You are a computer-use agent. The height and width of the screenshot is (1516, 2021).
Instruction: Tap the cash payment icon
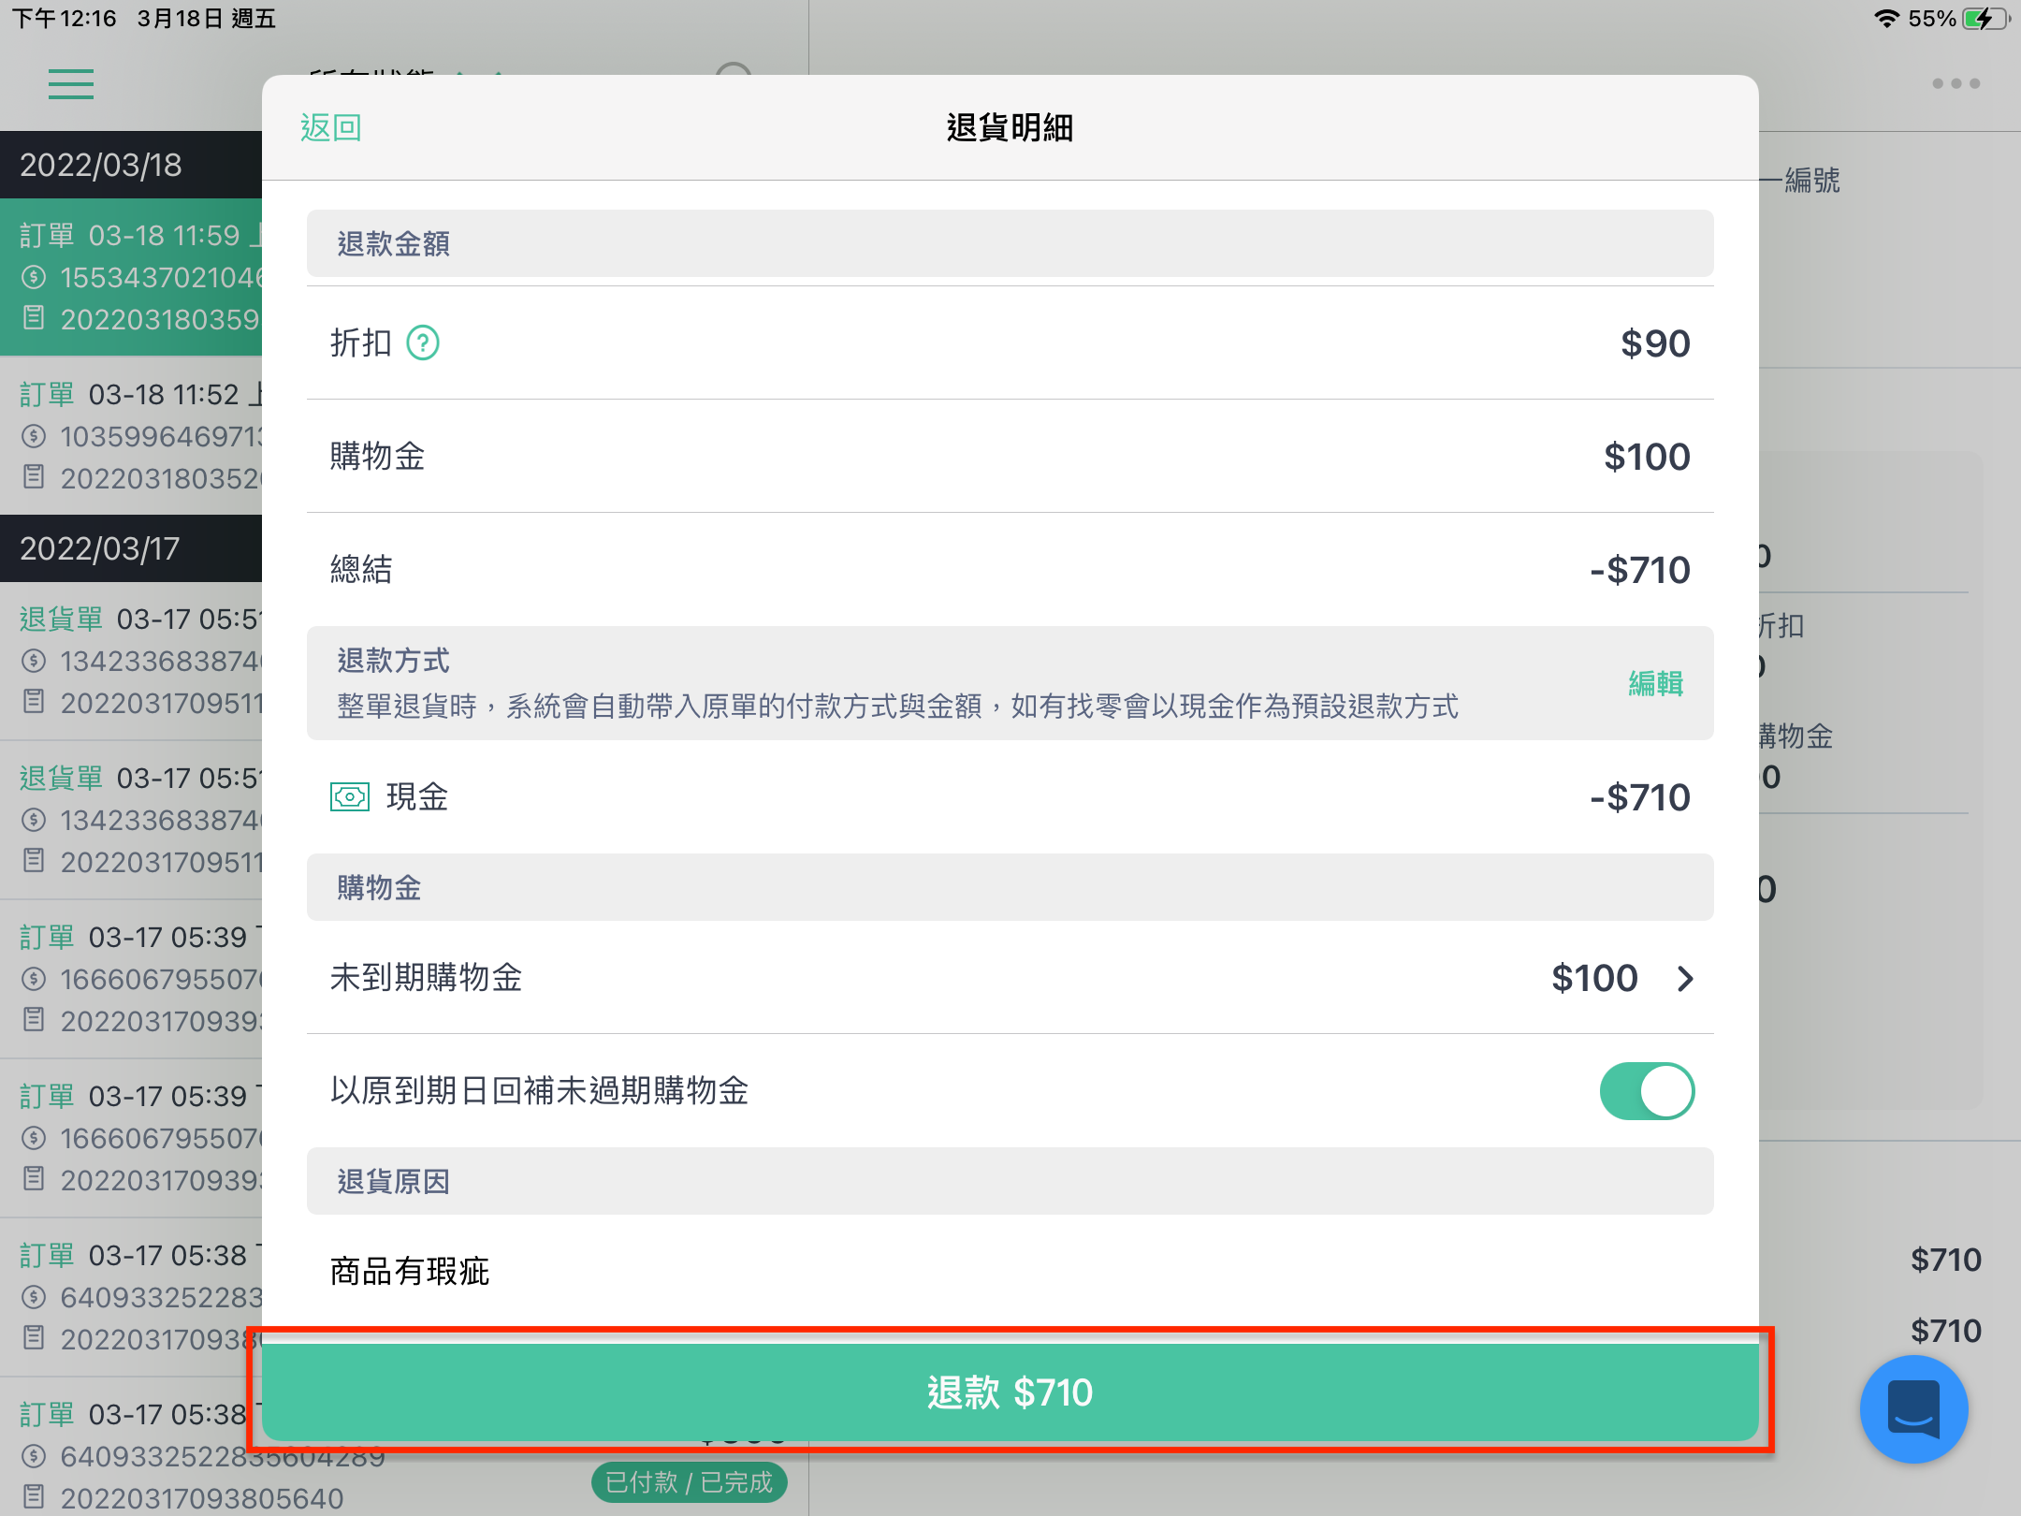(x=350, y=797)
